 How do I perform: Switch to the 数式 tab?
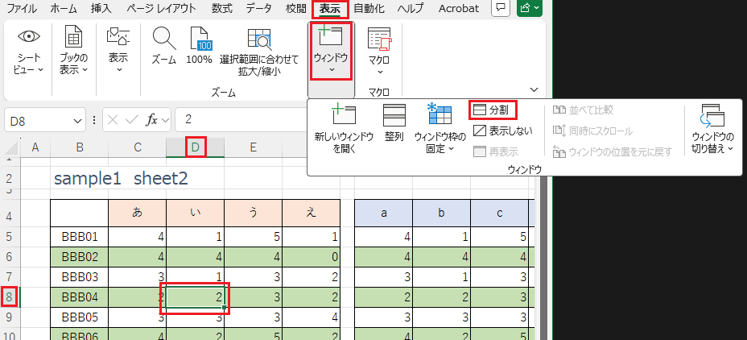tap(222, 8)
